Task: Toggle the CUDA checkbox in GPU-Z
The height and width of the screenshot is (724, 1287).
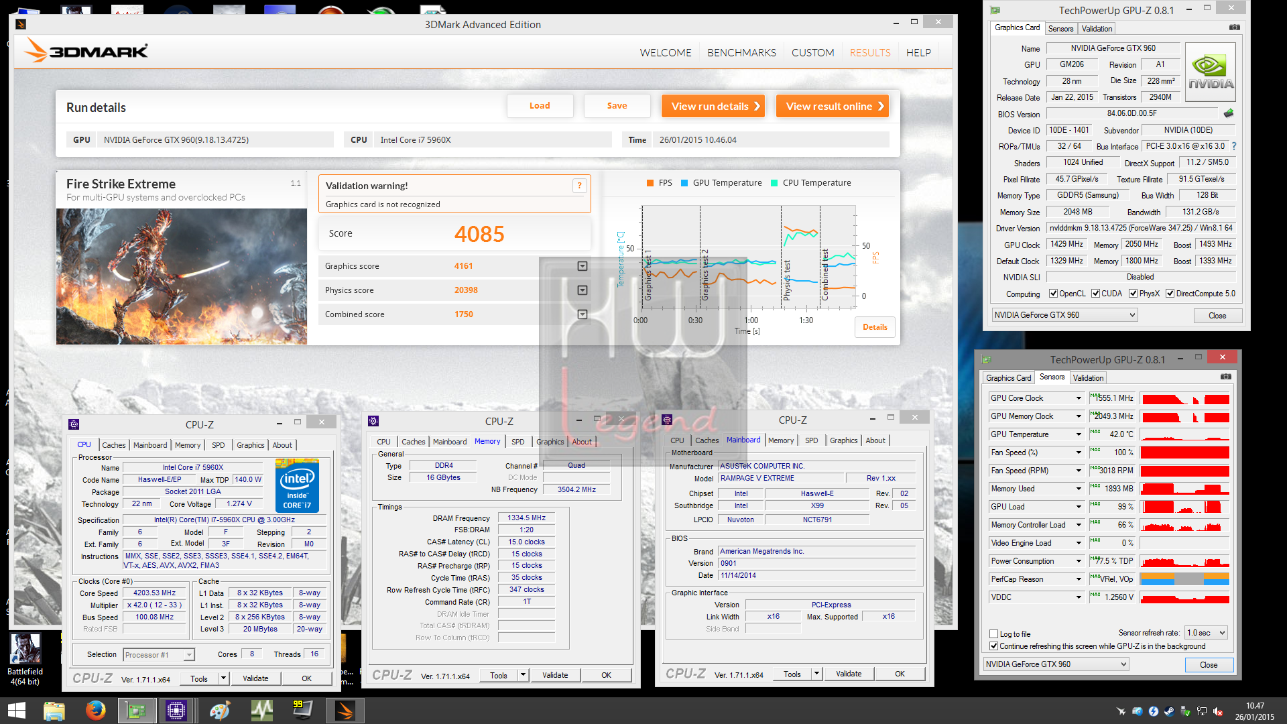Action: point(1095,293)
